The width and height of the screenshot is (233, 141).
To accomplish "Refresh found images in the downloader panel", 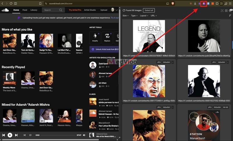I will tap(123, 11).
